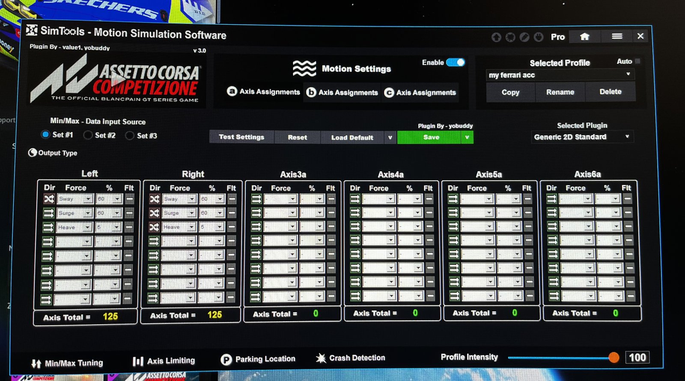Click the Reset button
Viewport: 685px width, 381px height.
(x=298, y=138)
